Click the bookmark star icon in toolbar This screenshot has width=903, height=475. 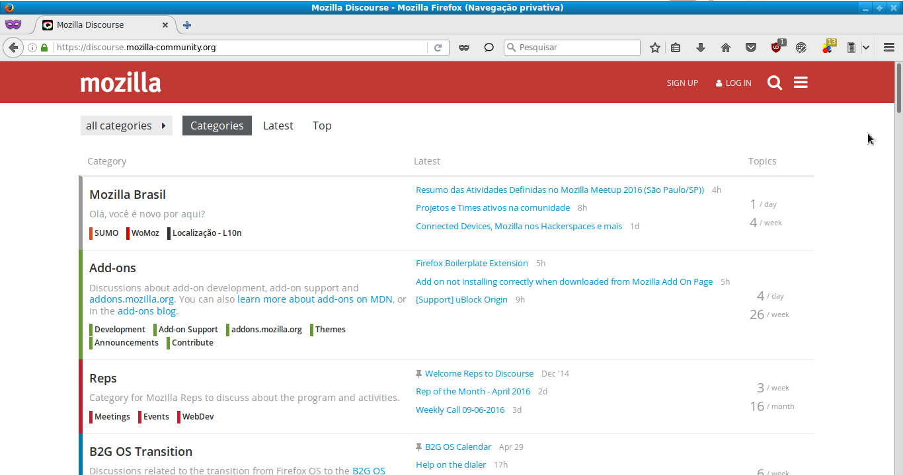click(x=654, y=48)
